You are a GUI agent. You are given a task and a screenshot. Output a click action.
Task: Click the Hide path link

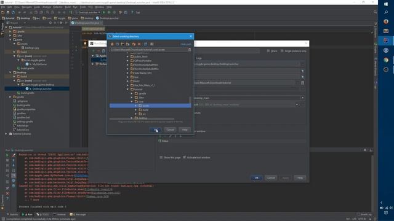pos(186,44)
